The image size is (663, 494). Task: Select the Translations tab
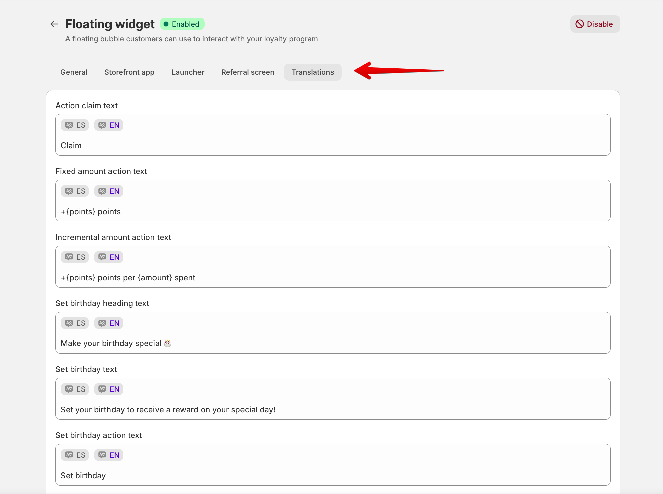(312, 72)
